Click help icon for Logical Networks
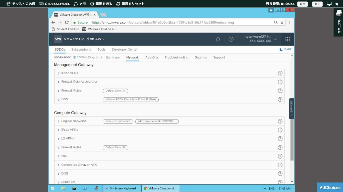Viewport: 343px width, 192px height. (x=280, y=121)
